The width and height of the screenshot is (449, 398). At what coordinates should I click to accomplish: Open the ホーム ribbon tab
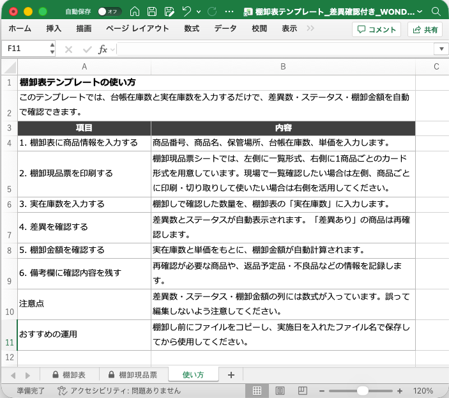(x=20, y=28)
